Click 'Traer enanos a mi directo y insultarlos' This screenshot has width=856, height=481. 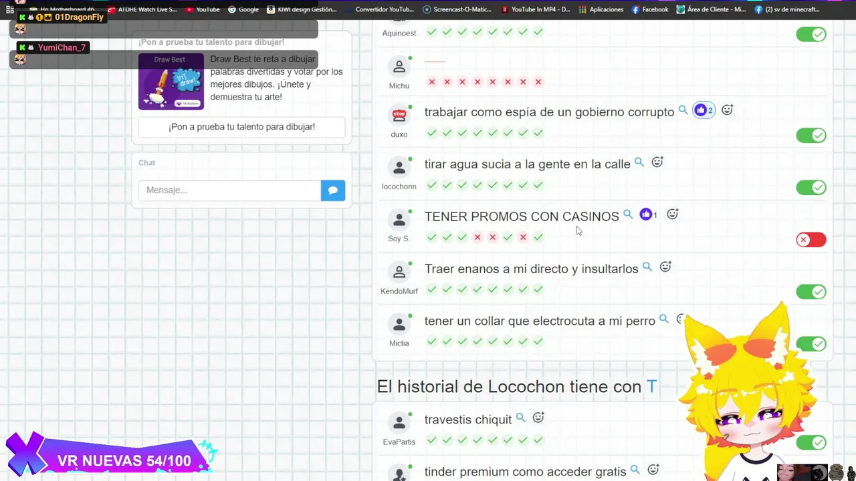click(532, 269)
